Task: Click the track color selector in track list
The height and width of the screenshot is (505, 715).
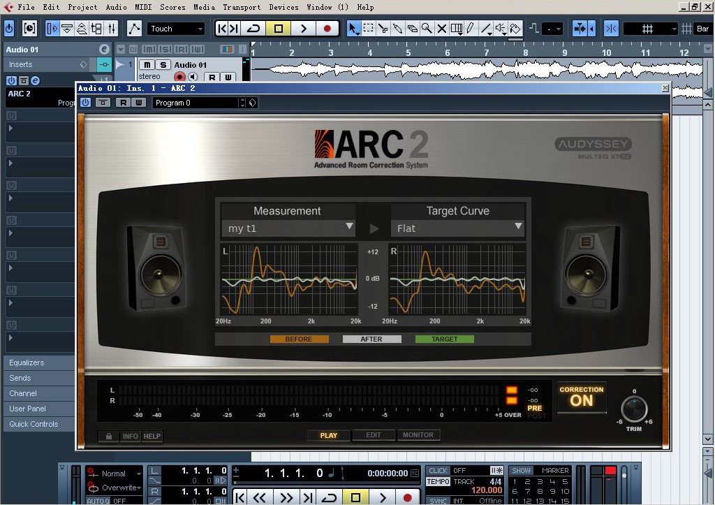Action: (227, 50)
